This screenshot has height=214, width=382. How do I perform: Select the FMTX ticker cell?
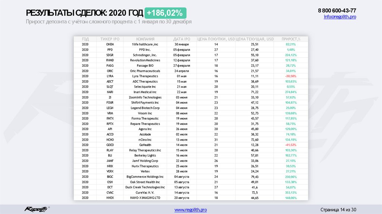click(x=110, y=119)
